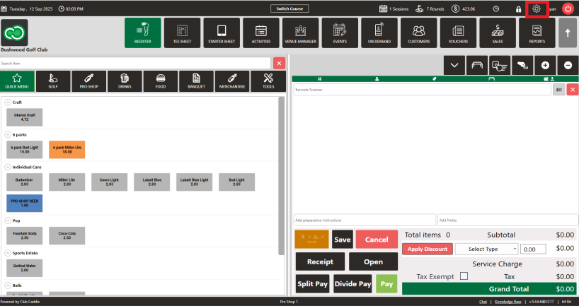
Task: Open the Events module
Action: 340,33
